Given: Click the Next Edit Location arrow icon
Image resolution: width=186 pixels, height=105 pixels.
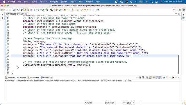Looking at the screenshot, I should click(85, 10).
